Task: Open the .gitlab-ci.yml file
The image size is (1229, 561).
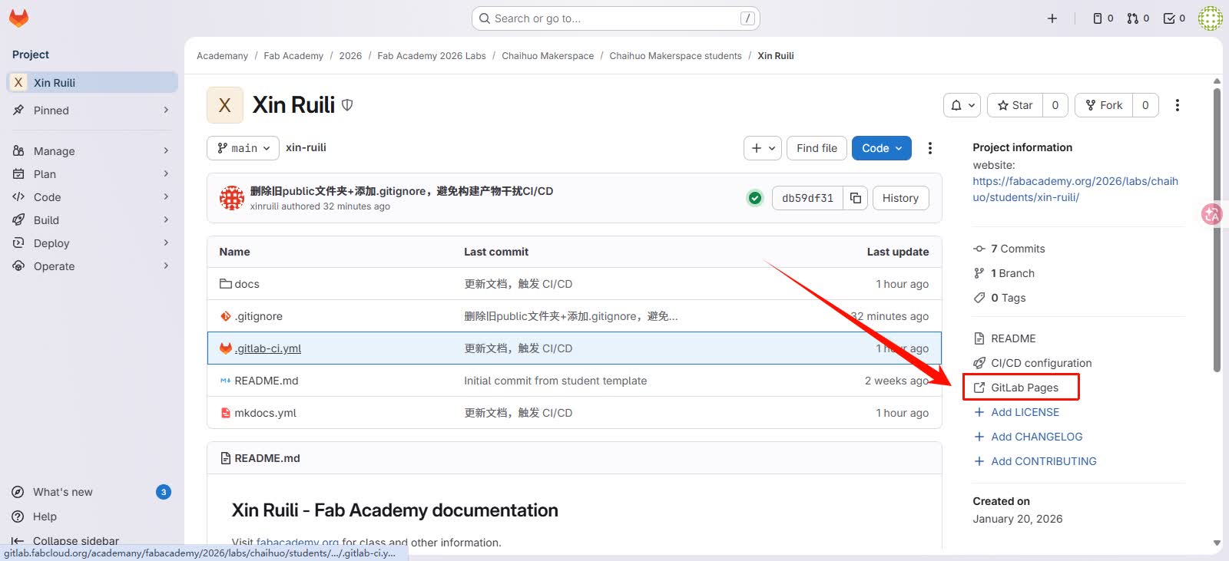Action: pyautogui.click(x=268, y=348)
